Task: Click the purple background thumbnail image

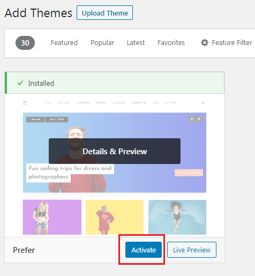Action: coord(52,217)
